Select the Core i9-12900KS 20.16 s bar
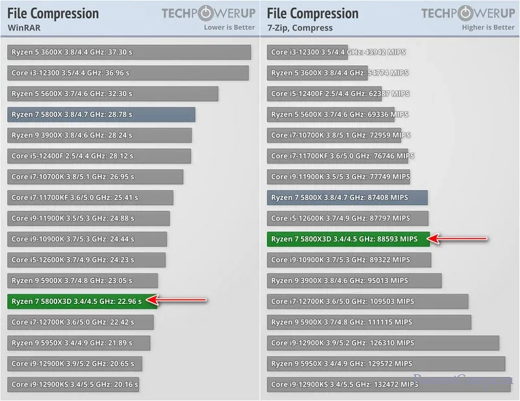The width and height of the screenshot is (520, 401). click(73, 385)
